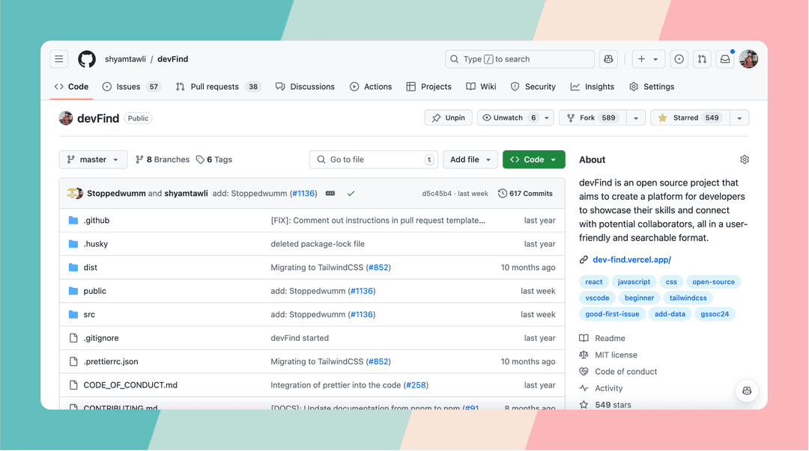Image resolution: width=809 pixels, height=451 pixels.
Task: Click the CODE_OF_CONDUCT.md file icon
Action: point(73,385)
